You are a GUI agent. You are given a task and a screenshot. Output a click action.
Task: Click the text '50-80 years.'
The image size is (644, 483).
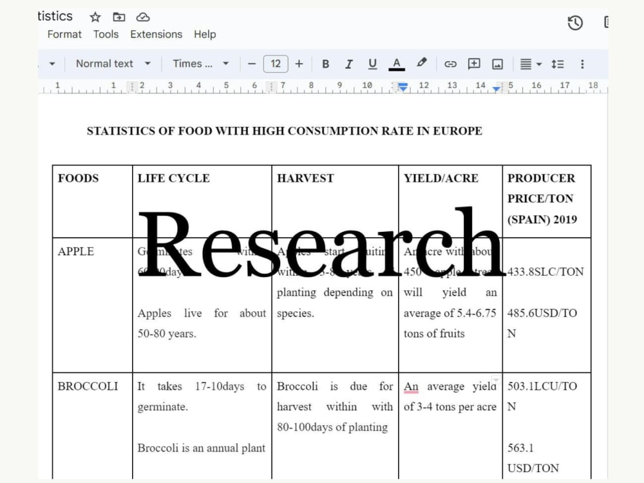click(167, 334)
